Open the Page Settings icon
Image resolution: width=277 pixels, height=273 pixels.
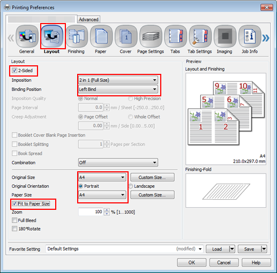tap(151, 36)
